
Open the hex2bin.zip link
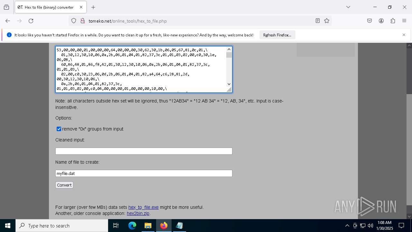(138, 213)
